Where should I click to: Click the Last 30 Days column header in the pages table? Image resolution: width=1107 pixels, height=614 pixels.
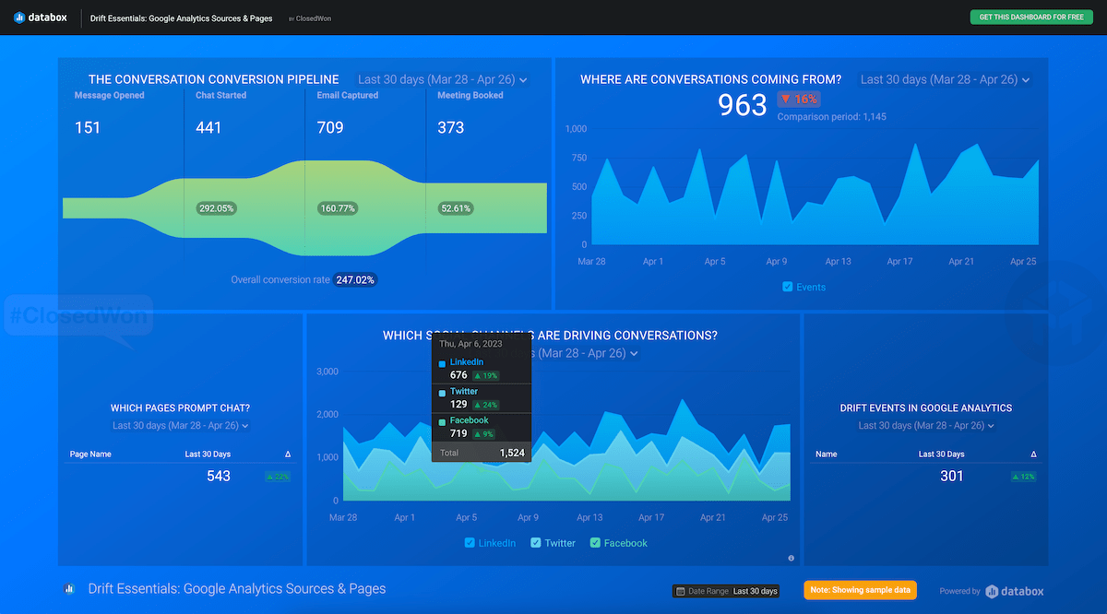208,455
